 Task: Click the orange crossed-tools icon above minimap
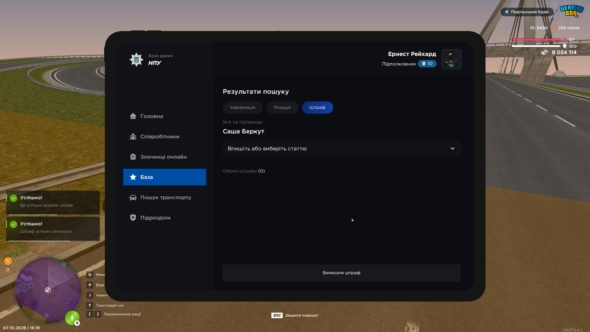pos(8,261)
